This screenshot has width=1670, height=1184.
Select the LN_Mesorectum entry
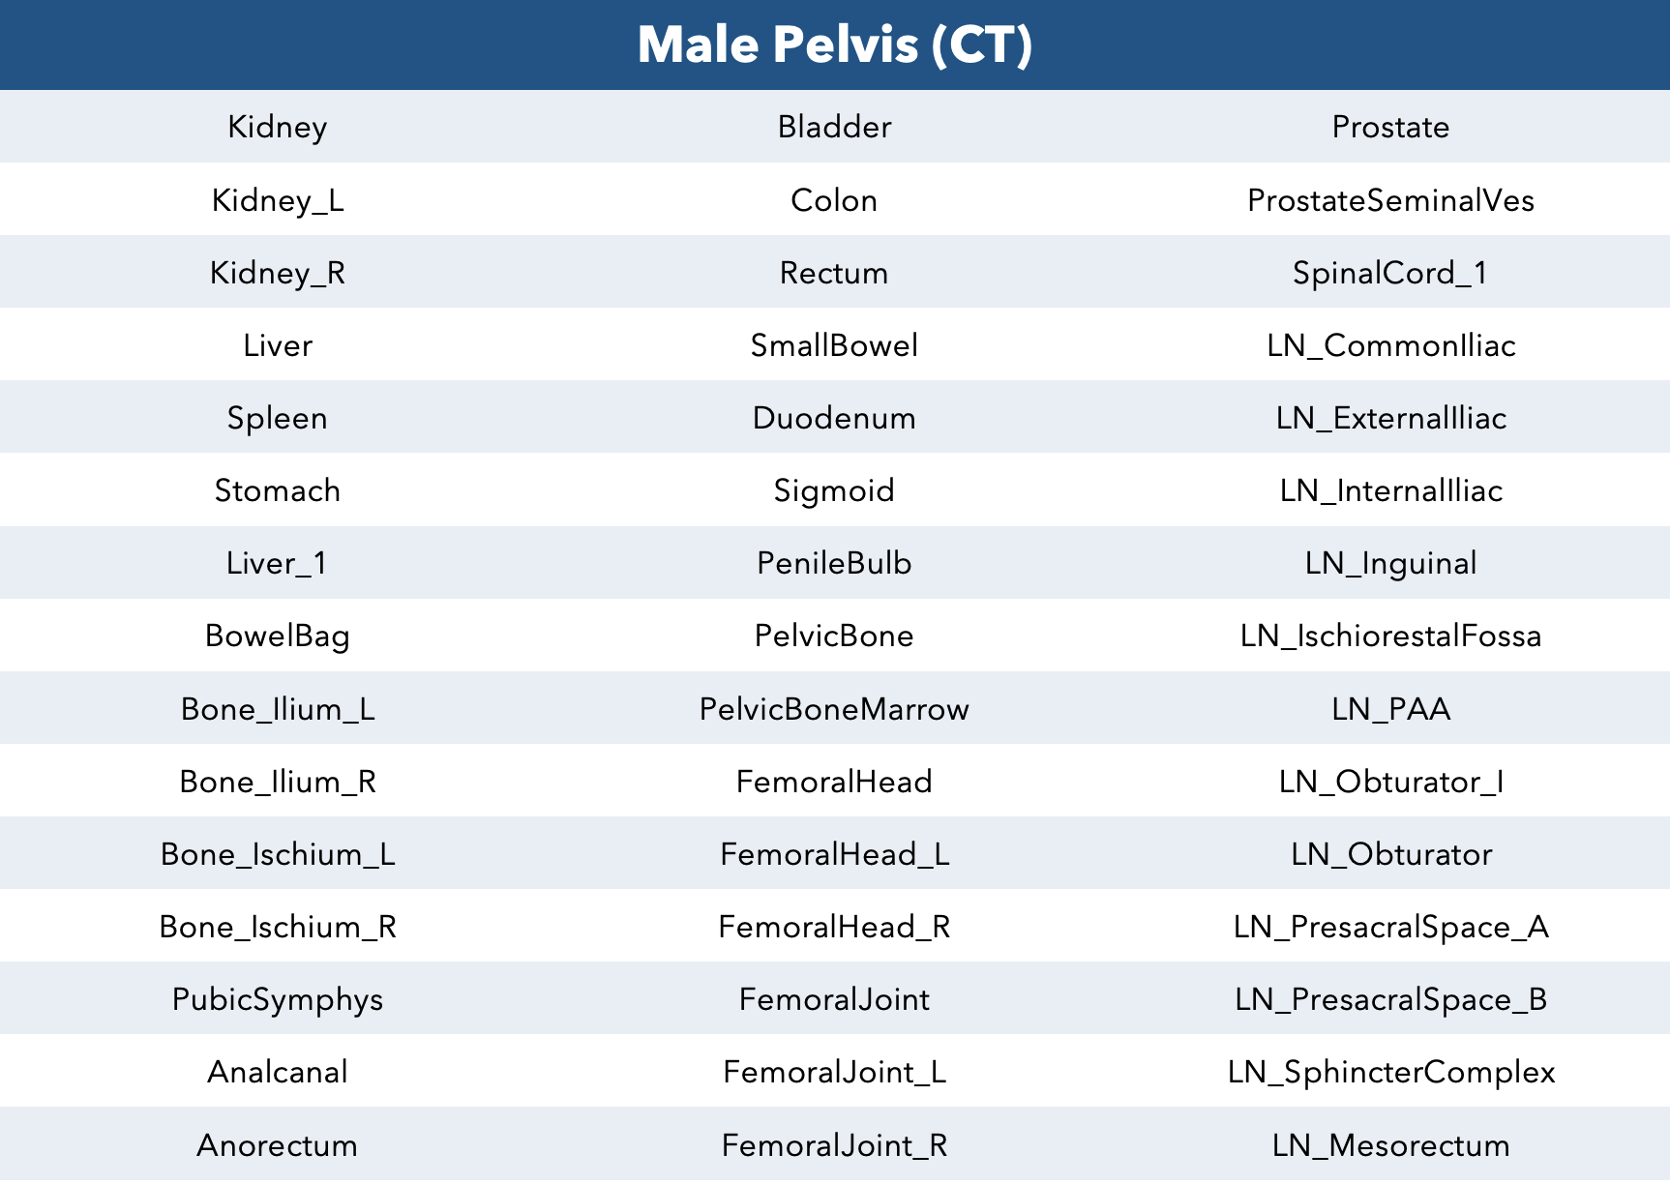(x=1391, y=1145)
